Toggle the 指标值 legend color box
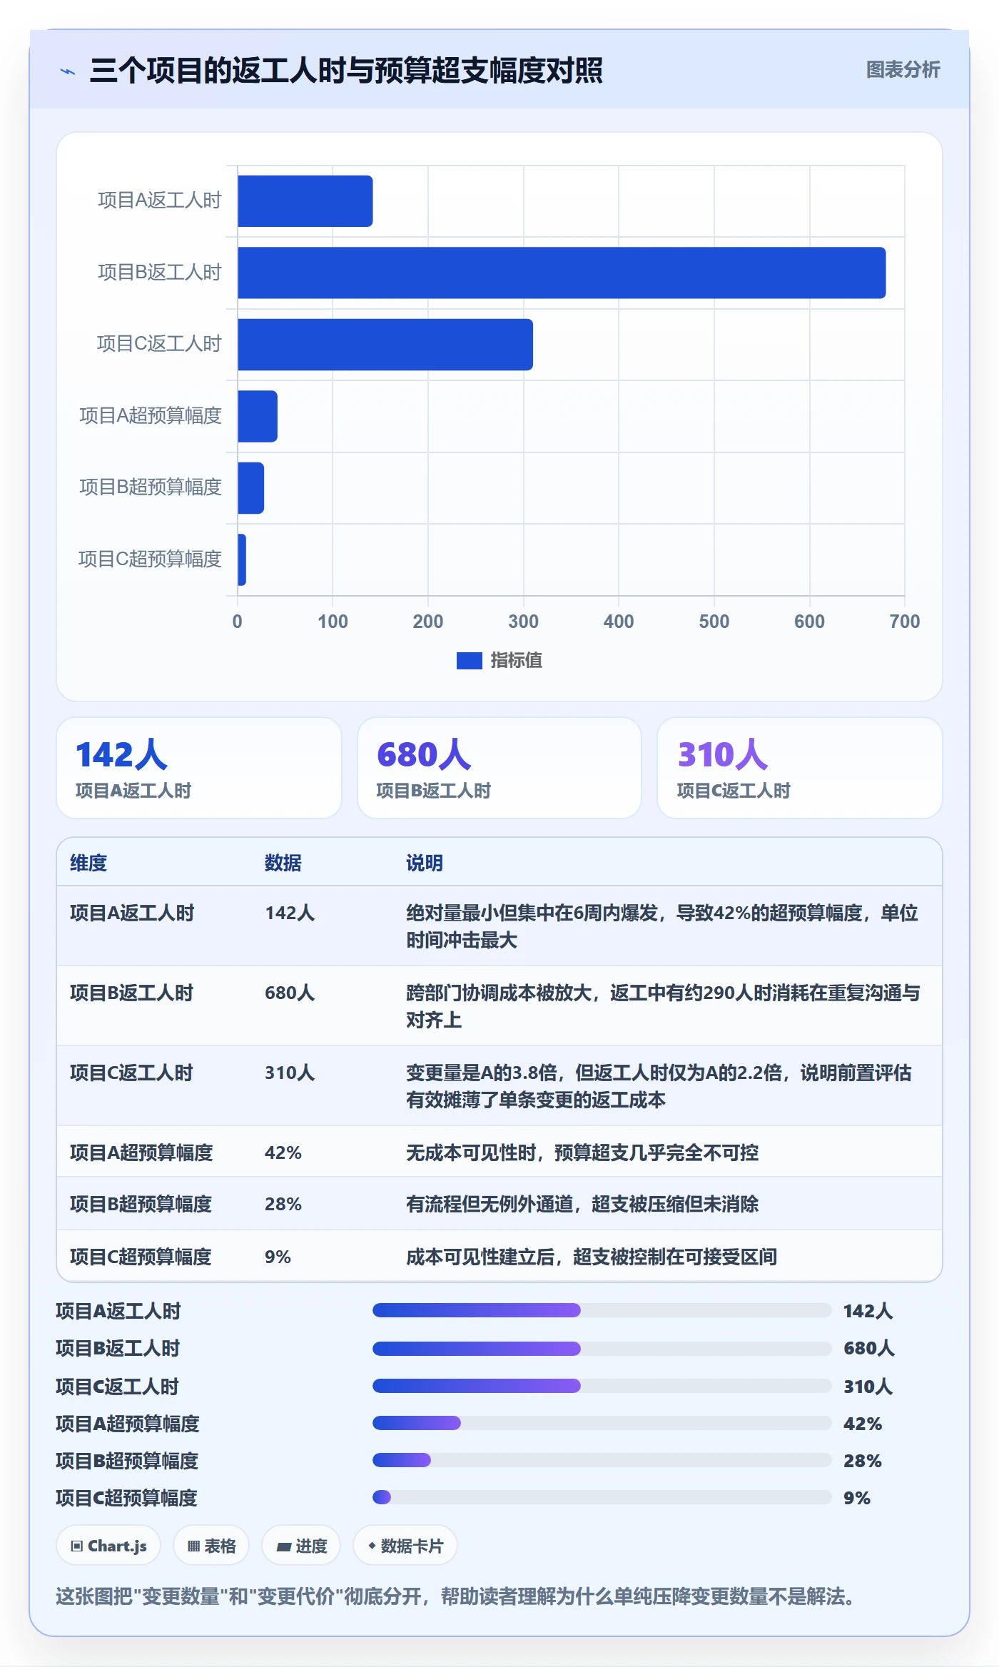999x1667 pixels. click(469, 661)
